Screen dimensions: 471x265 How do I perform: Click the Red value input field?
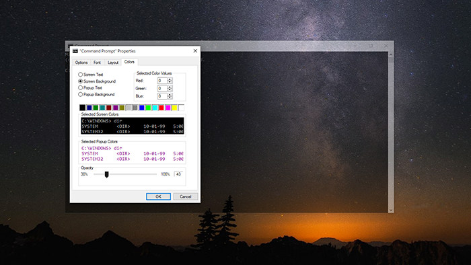pos(162,81)
